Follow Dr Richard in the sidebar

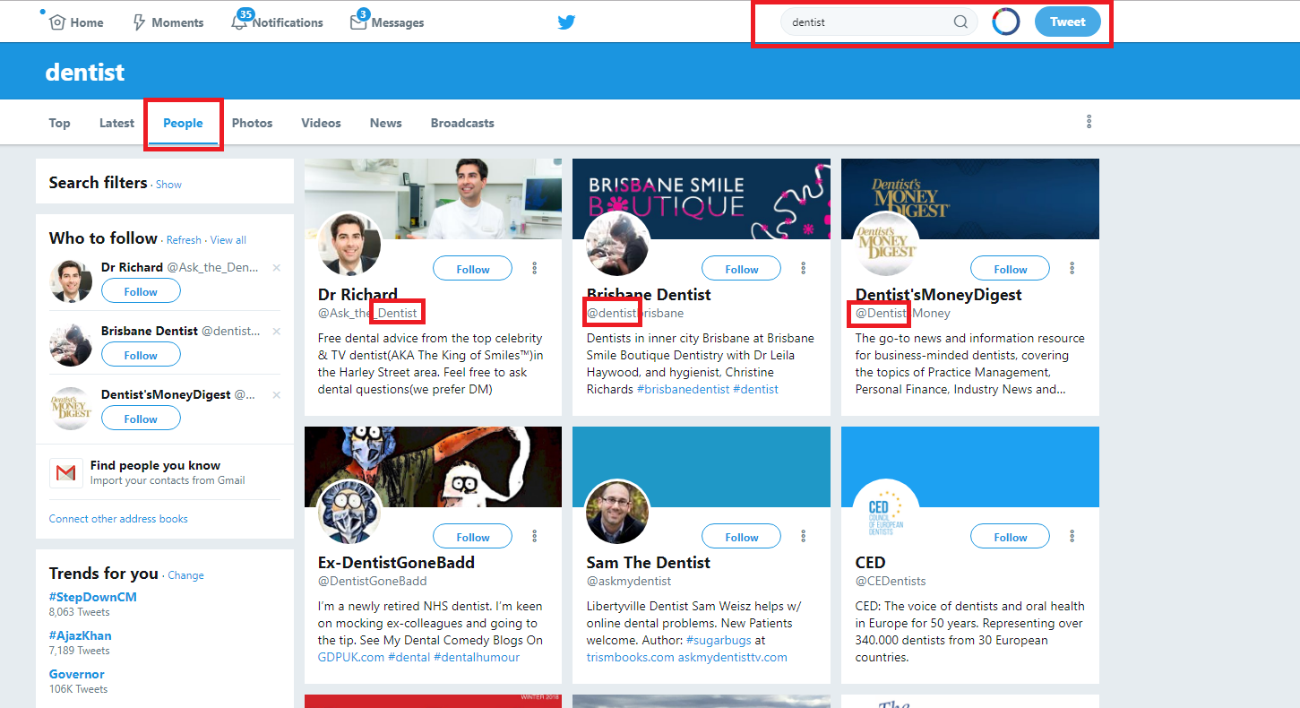tap(141, 291)
